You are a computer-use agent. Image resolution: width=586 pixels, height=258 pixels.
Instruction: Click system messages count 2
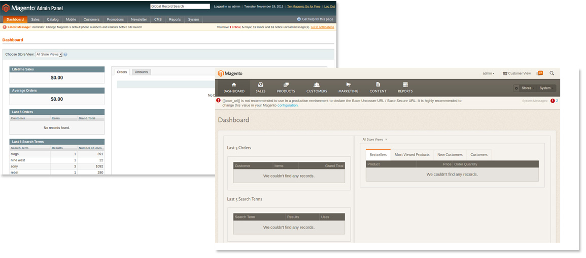(x=557, y=101)
